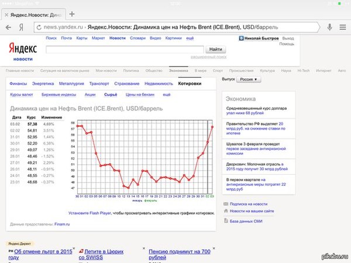Open the Finam.ru data source link
The width and height of the screenshot is (351, 263).
click(62, 224)
